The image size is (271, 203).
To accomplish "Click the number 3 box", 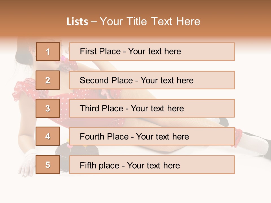I will point(48,108).
